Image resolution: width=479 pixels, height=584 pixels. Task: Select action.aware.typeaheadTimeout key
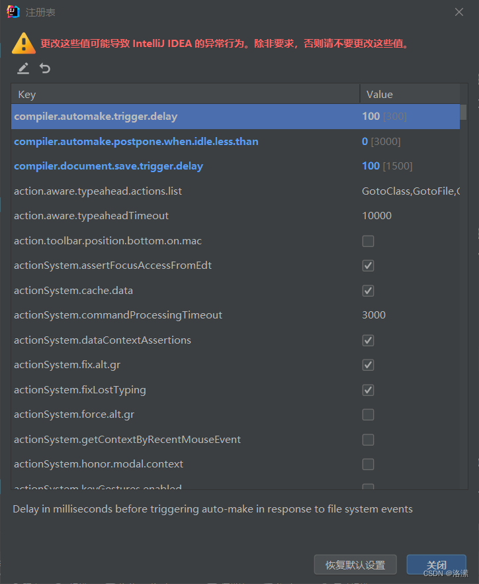[x=91, y=216]
